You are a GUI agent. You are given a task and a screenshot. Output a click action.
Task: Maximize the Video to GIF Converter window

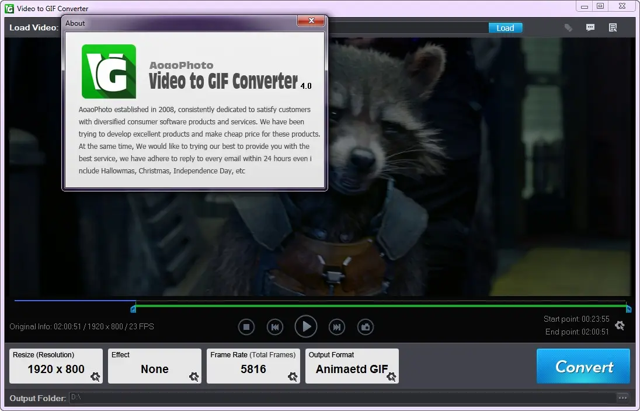(x=600, y=6)
